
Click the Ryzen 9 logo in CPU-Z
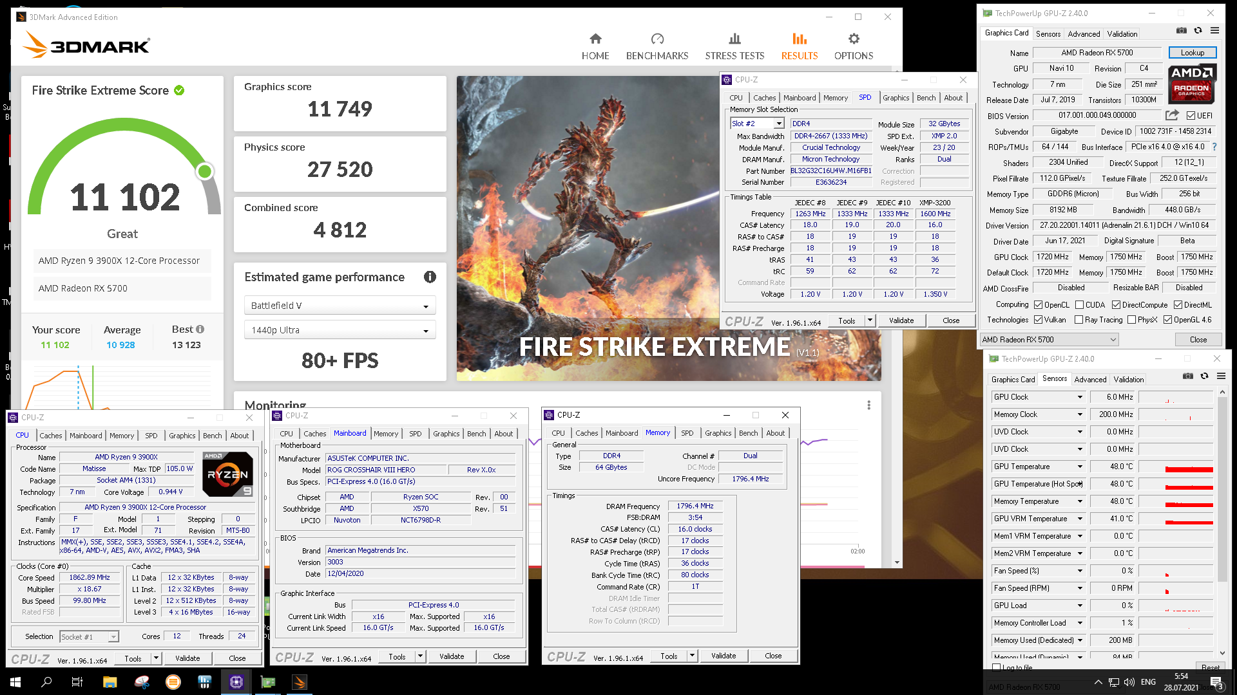(227, 474)
